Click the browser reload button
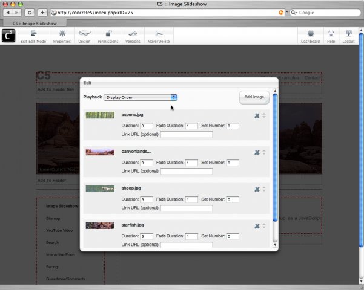 [30, 13]
